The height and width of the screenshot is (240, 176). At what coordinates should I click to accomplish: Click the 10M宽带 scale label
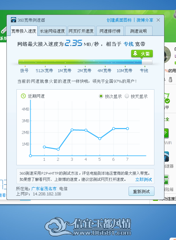(124, 71)
